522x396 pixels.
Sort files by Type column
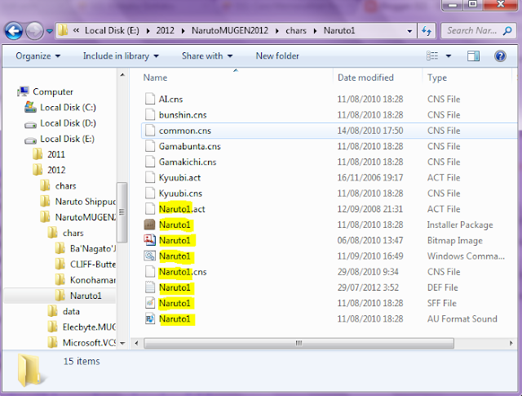coord(437,78)
